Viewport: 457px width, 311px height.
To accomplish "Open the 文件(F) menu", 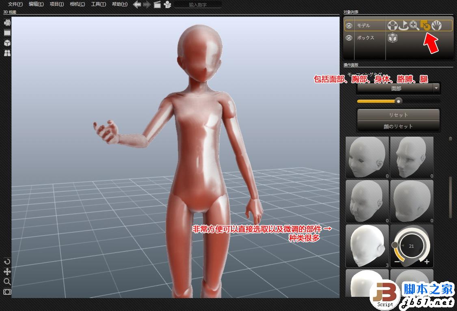I will coord(15,4).
